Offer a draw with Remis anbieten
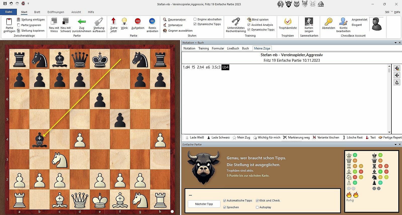The height and width of the screenshot is (215, 402). coord(152,21)
